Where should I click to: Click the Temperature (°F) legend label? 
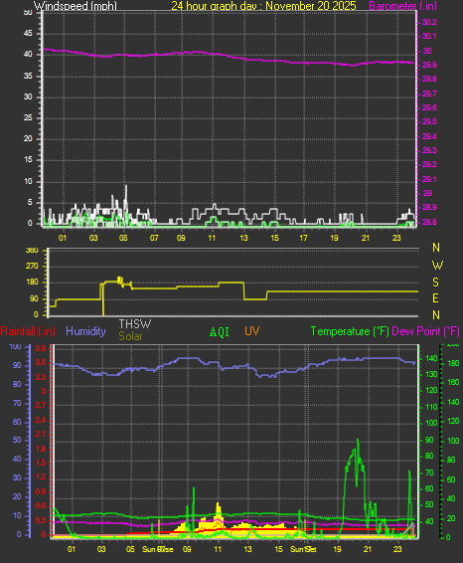coord(350,331)
